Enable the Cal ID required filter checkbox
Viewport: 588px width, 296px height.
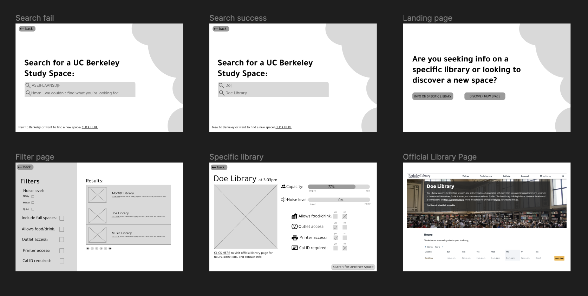point(62,261)
